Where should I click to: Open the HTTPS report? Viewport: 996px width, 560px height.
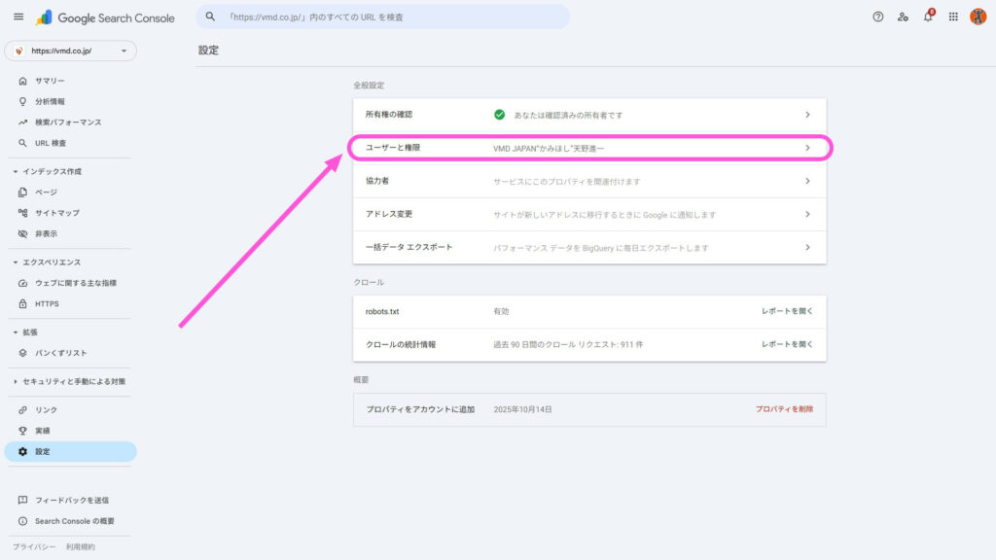click(x=46, y=302)
